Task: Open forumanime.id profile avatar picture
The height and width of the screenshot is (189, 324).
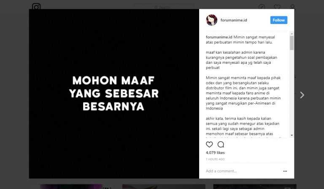Action: click(212, 20)
